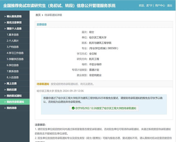Click the 恭喜你通过了 notification message

click(103, 100)
